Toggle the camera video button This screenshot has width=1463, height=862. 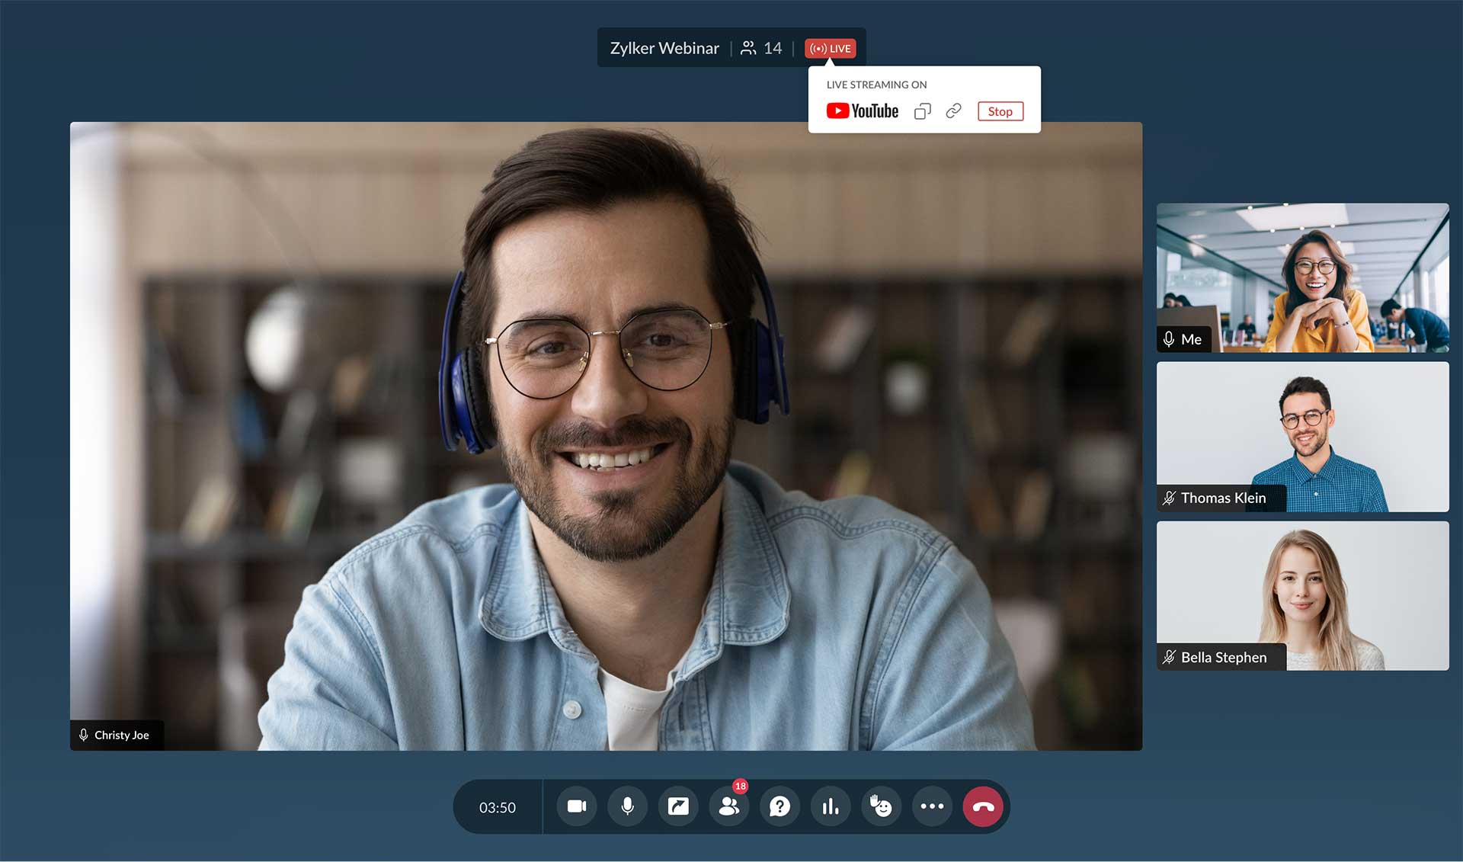577,806
